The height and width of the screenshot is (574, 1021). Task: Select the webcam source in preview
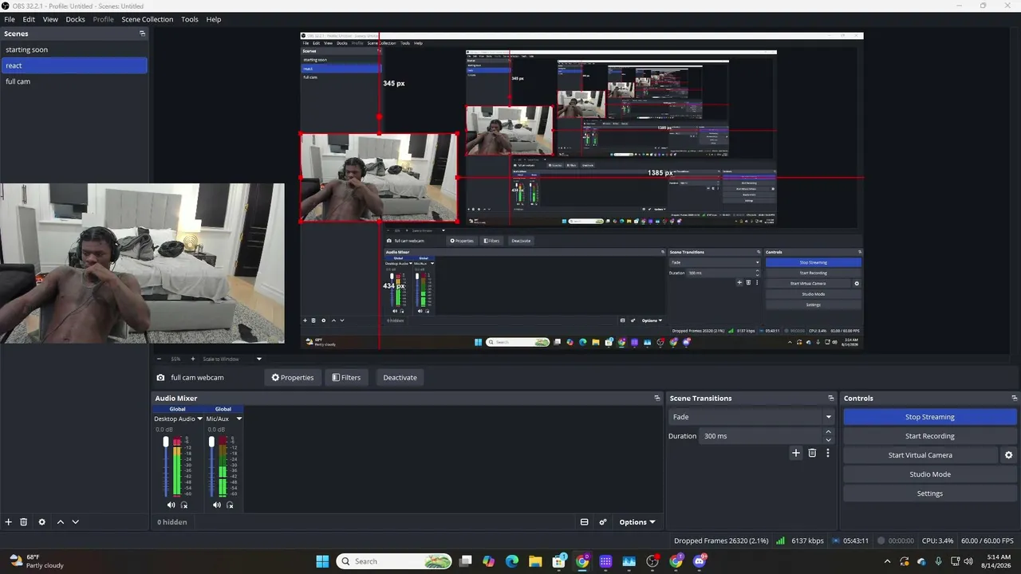coord(379,177)
